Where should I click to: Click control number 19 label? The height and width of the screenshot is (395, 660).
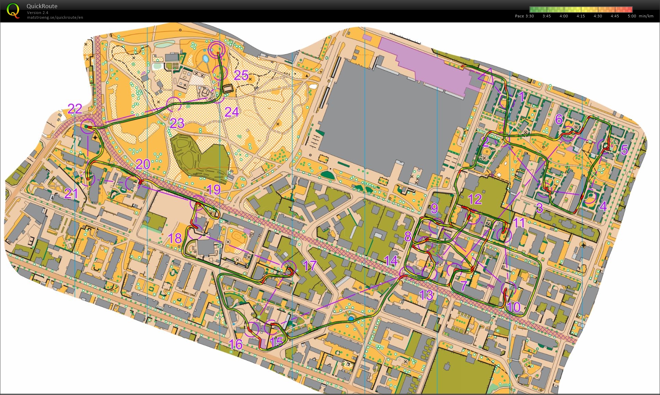tap(214, 190)
